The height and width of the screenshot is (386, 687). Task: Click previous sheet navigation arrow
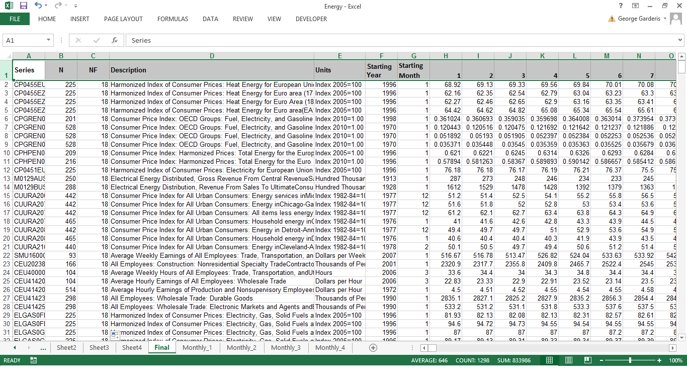pos(15,348)
